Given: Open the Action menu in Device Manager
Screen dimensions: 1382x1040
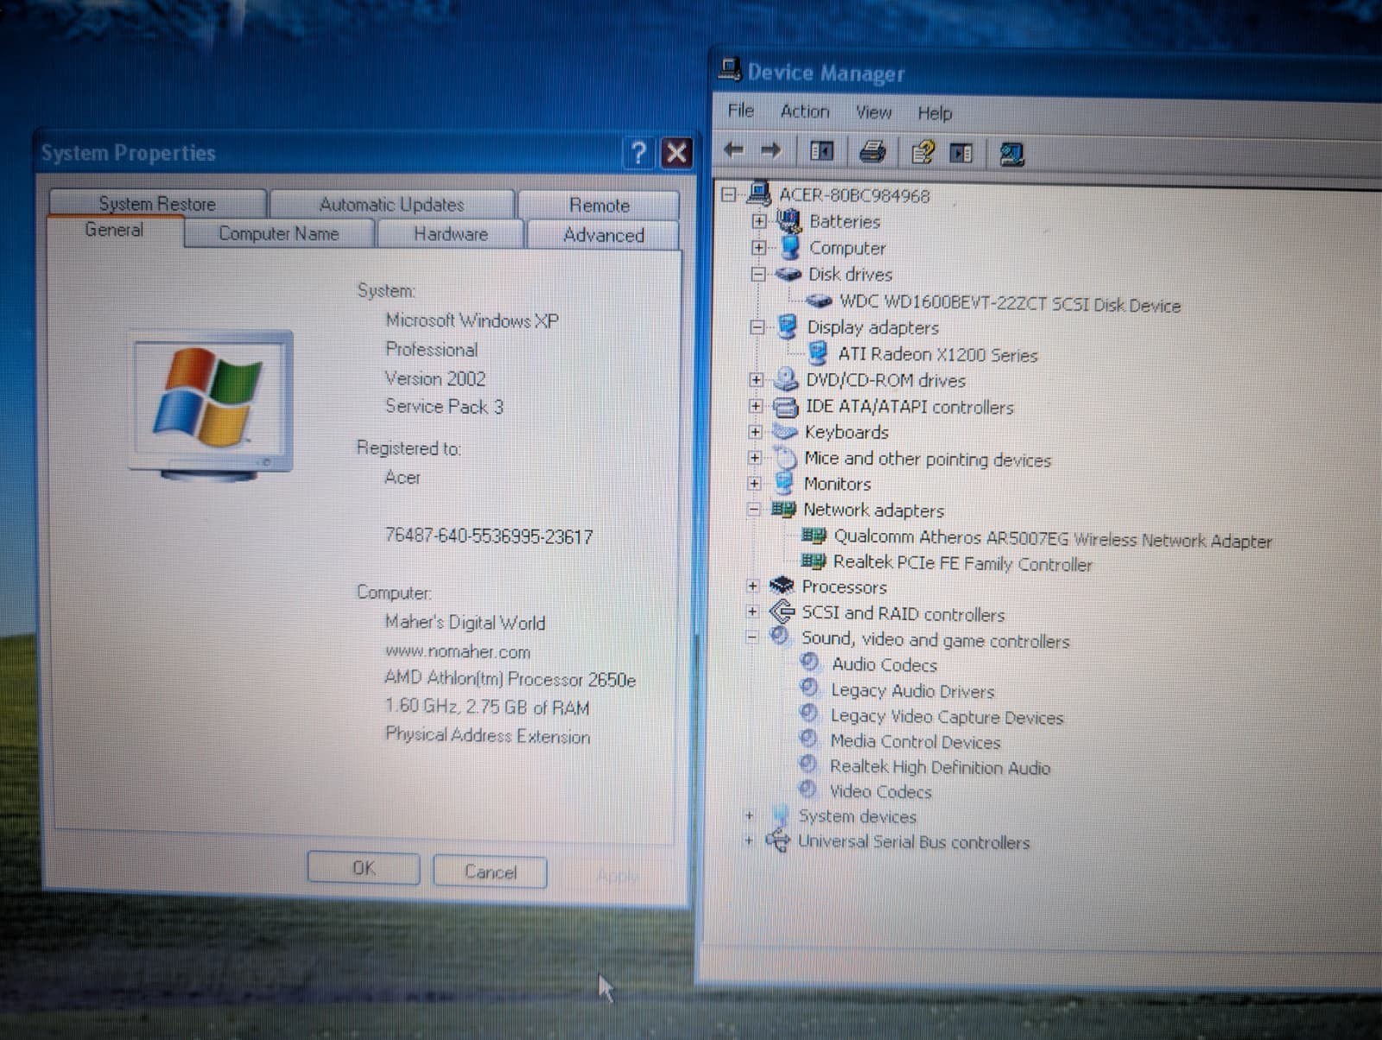Looking at the screenshot, I should click(x=804, y=111).
